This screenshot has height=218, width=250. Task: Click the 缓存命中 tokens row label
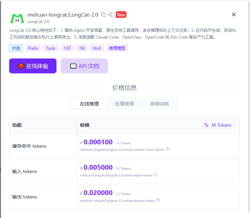pos(29,146)
